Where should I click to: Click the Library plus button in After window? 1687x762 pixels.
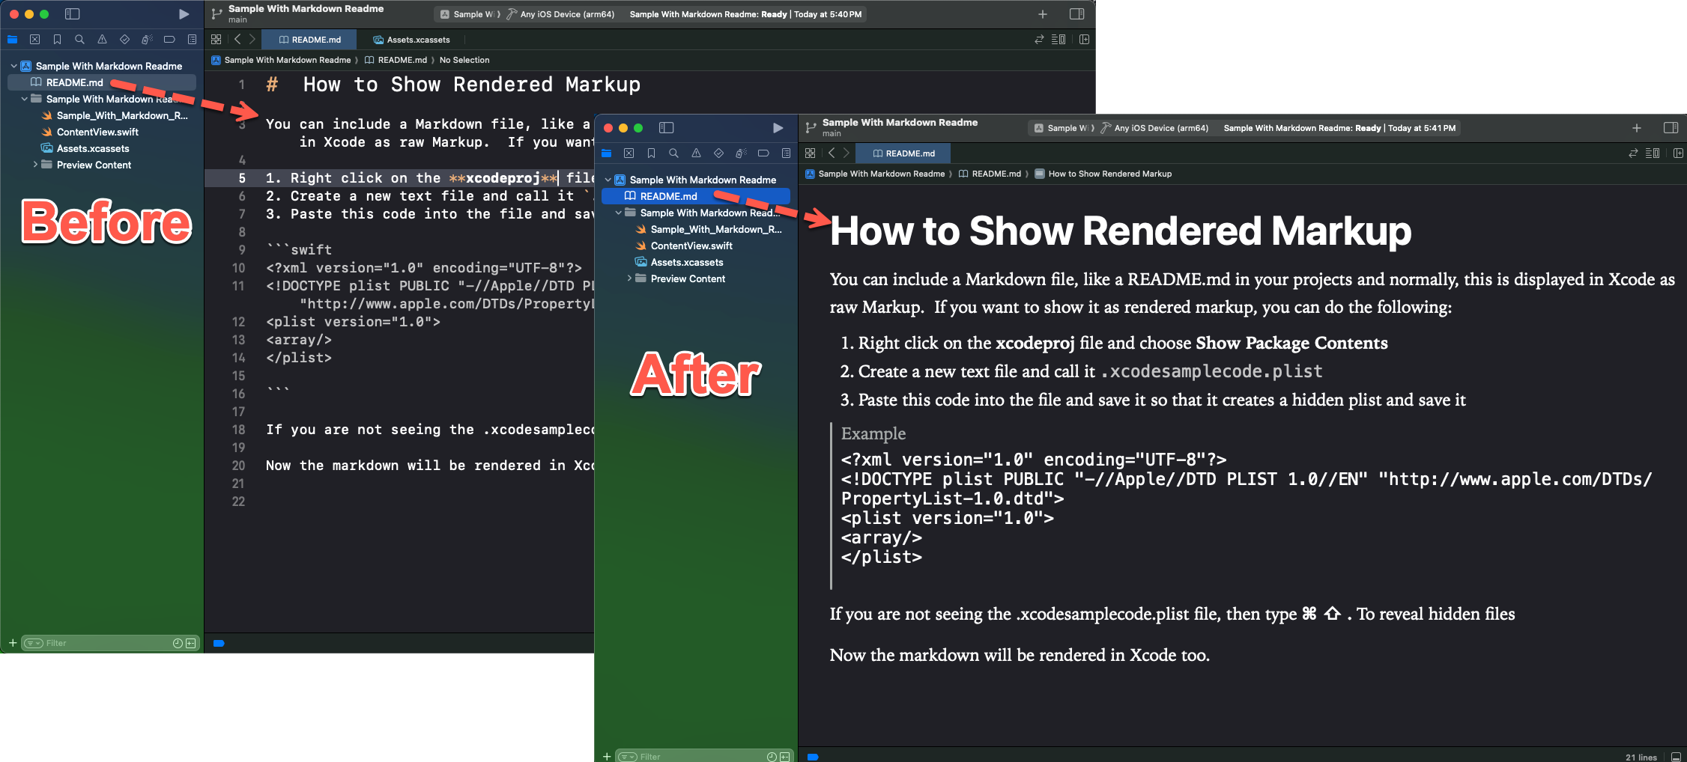point(1636,128)
